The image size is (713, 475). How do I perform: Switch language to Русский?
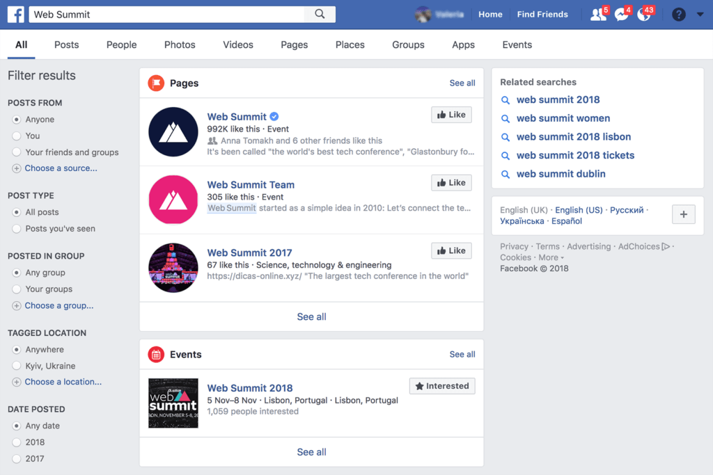(627, 210)
